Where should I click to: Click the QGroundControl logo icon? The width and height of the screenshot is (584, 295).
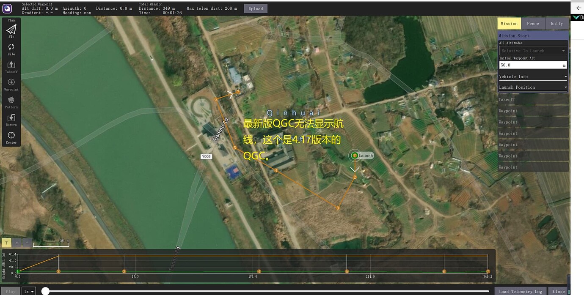pyautogui.click(x=7, y=8)
